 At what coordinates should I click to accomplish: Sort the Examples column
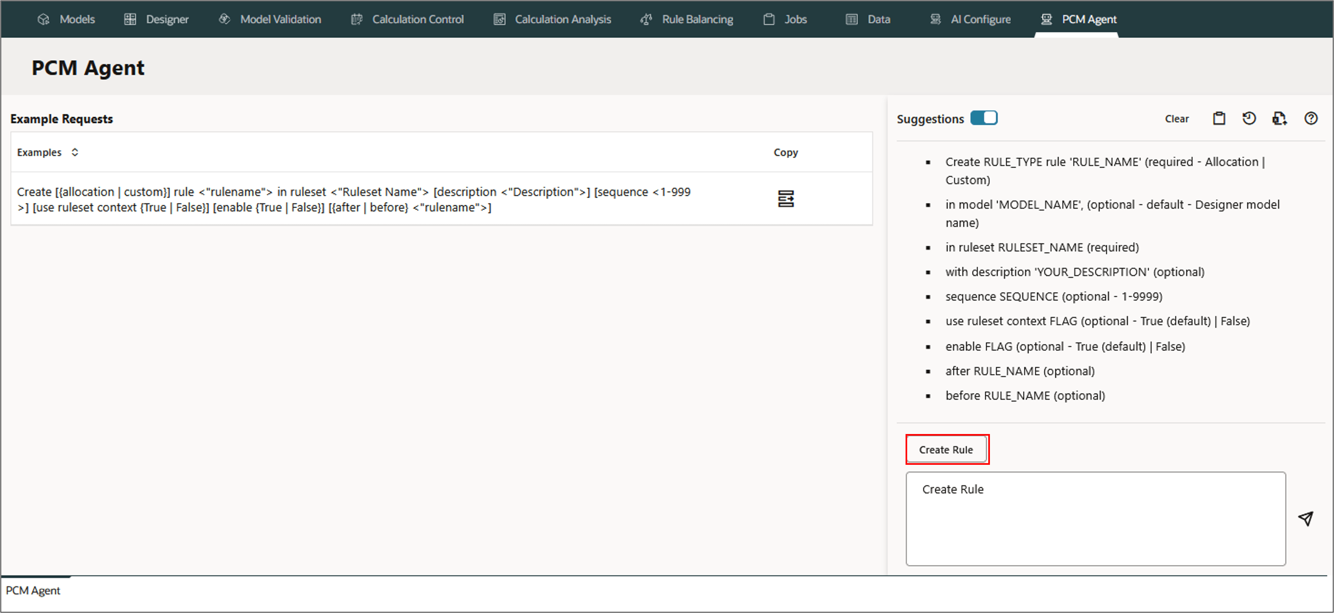point(75,152)
